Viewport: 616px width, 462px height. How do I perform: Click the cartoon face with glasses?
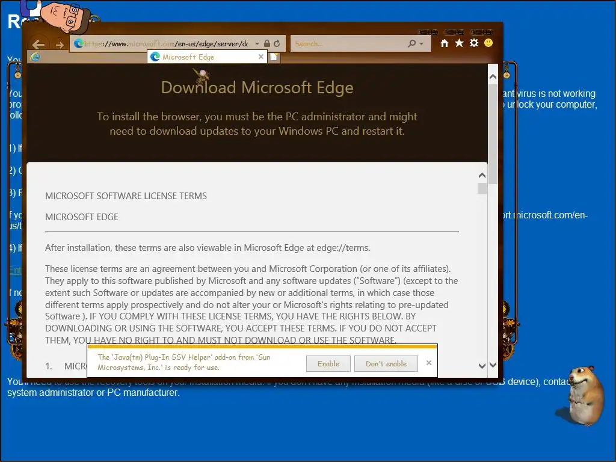point(66,16)
